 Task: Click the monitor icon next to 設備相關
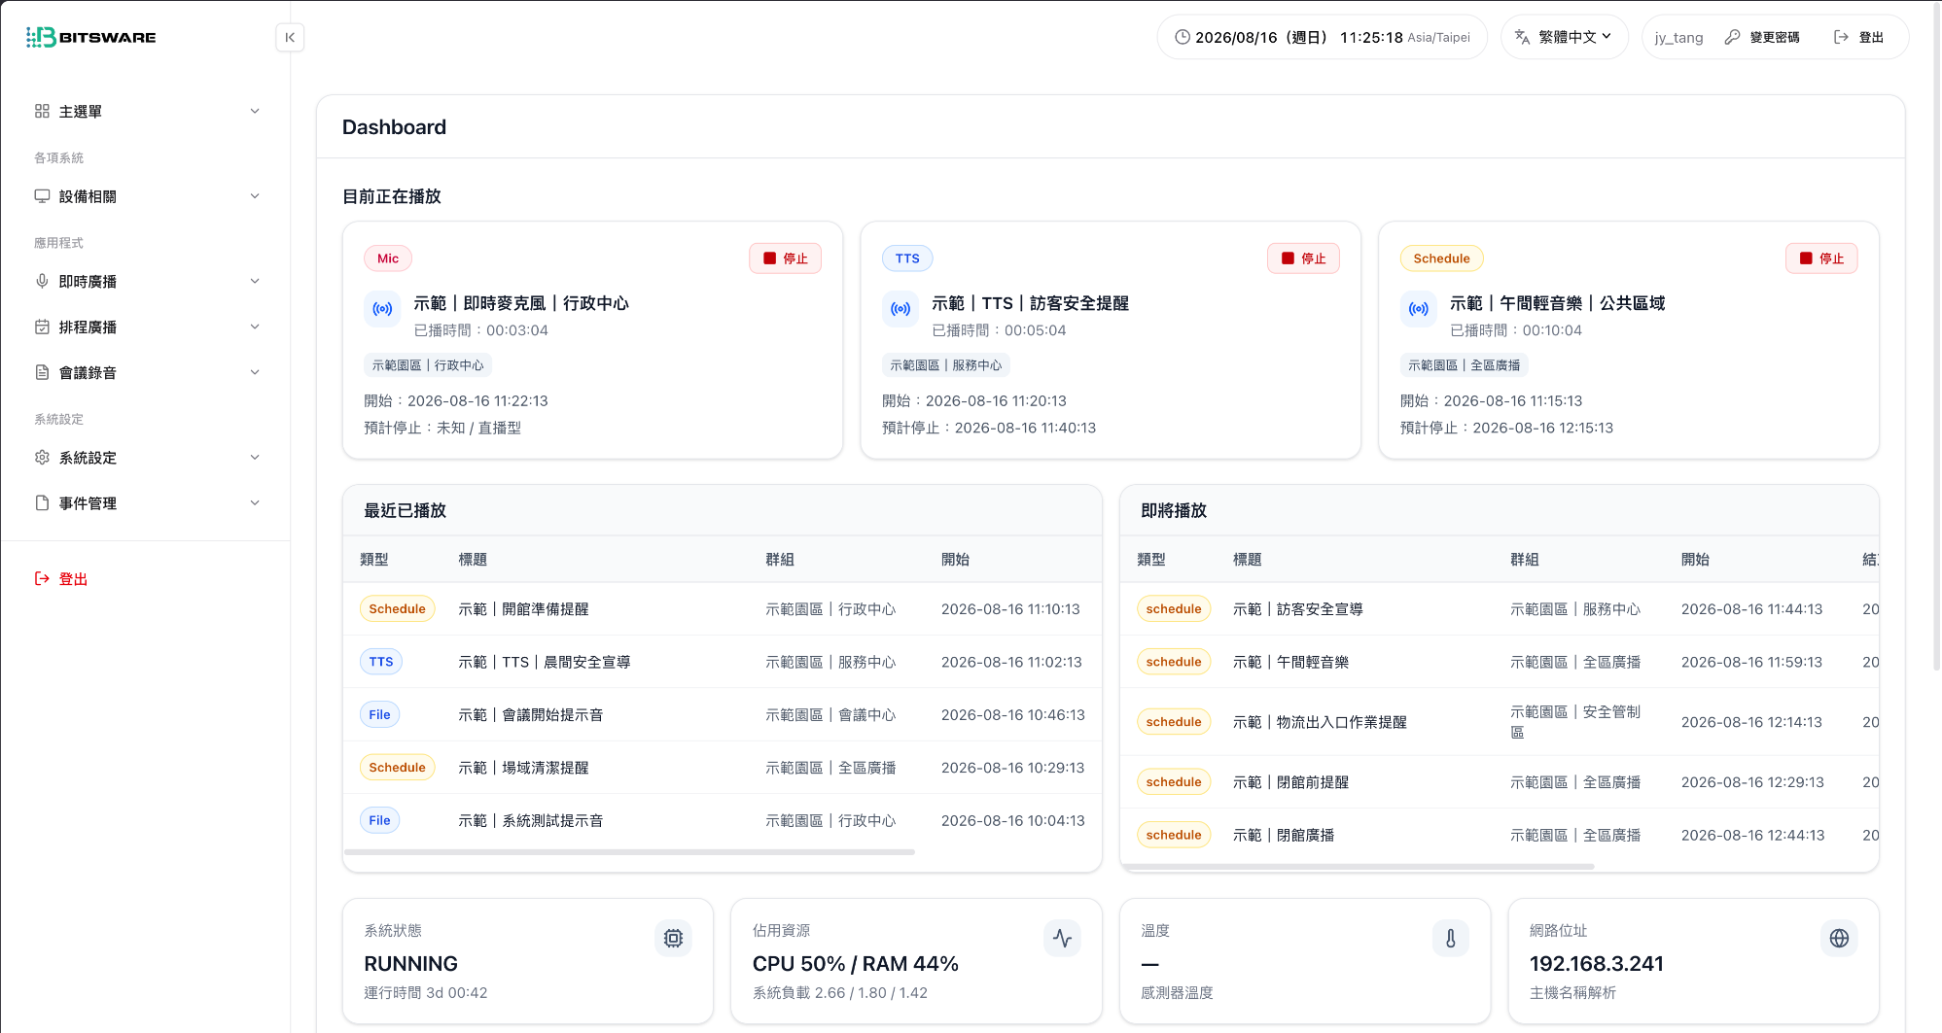[42, 196]
